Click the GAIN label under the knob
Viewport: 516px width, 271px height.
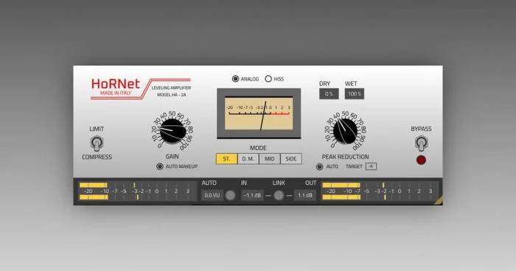pyautogui.click(x=172, y=157)
